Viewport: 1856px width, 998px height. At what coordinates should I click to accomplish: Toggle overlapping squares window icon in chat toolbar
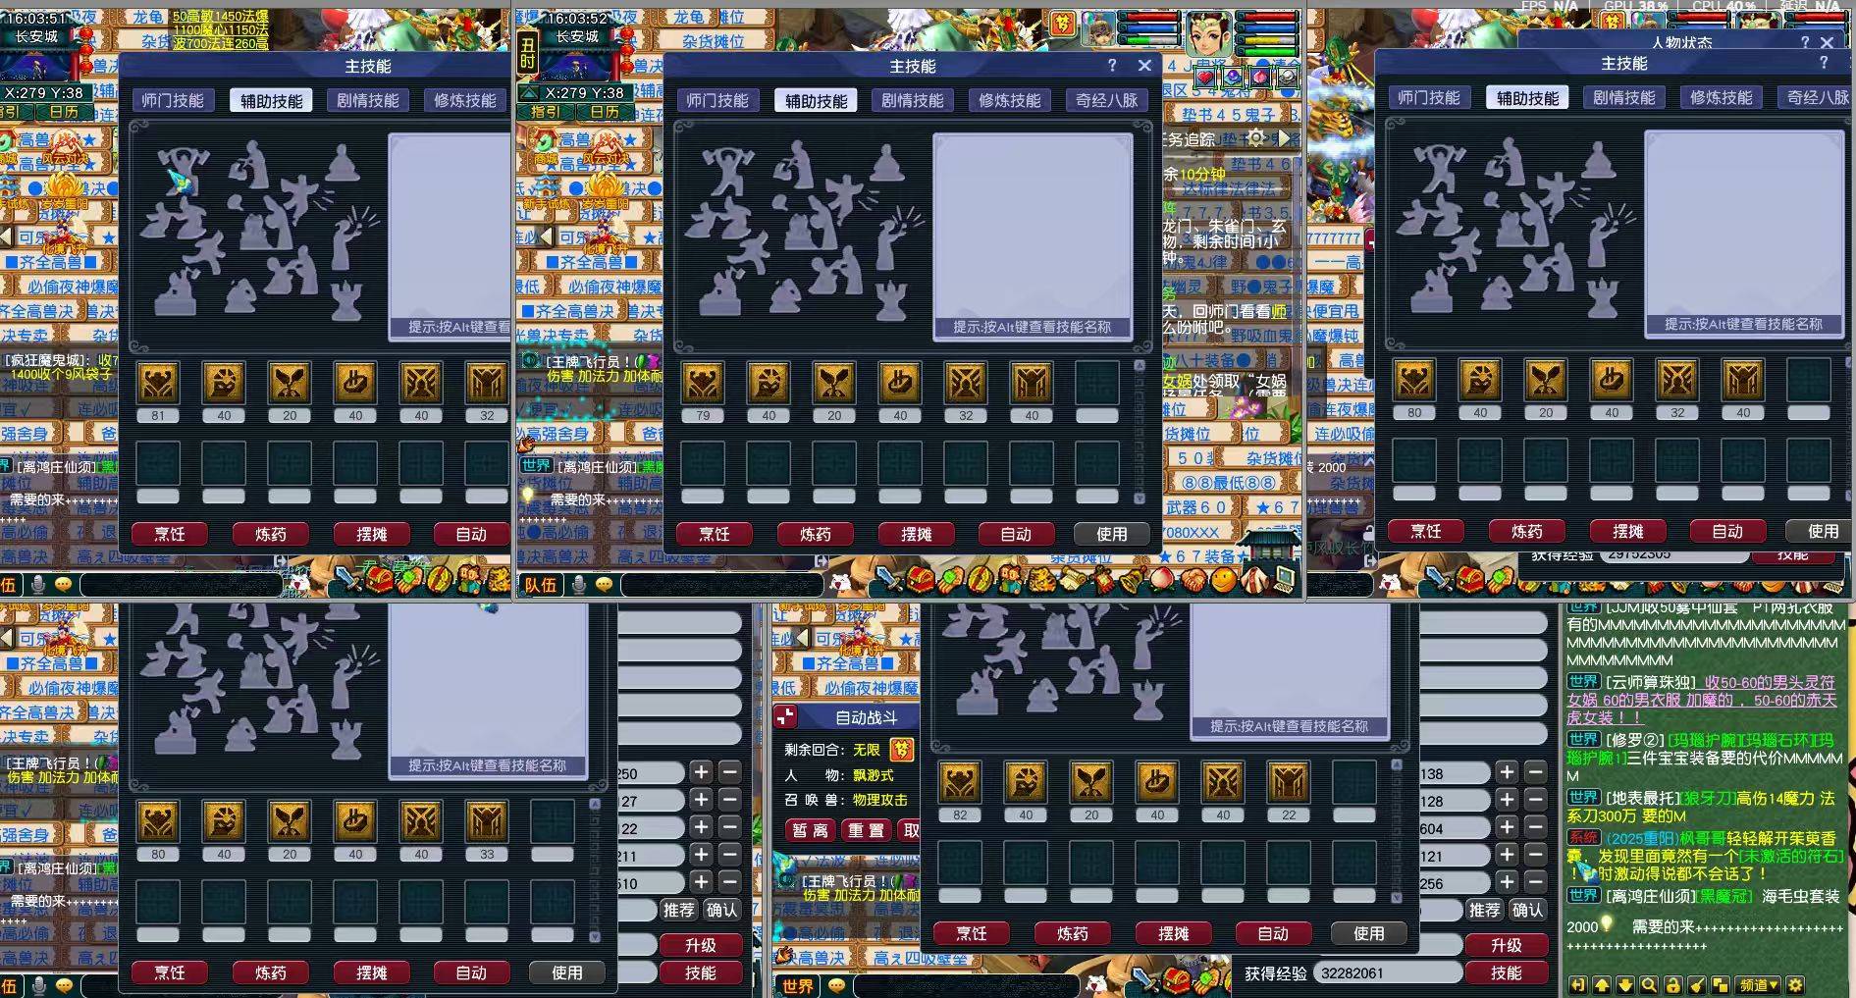pyautogui.click(x=1721, y=985)
